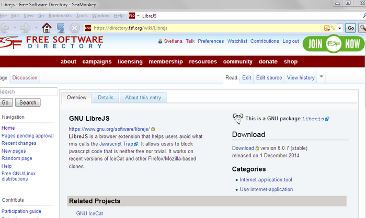Open the Tools menu
This screenshot has height=218, width=366.
82,16
